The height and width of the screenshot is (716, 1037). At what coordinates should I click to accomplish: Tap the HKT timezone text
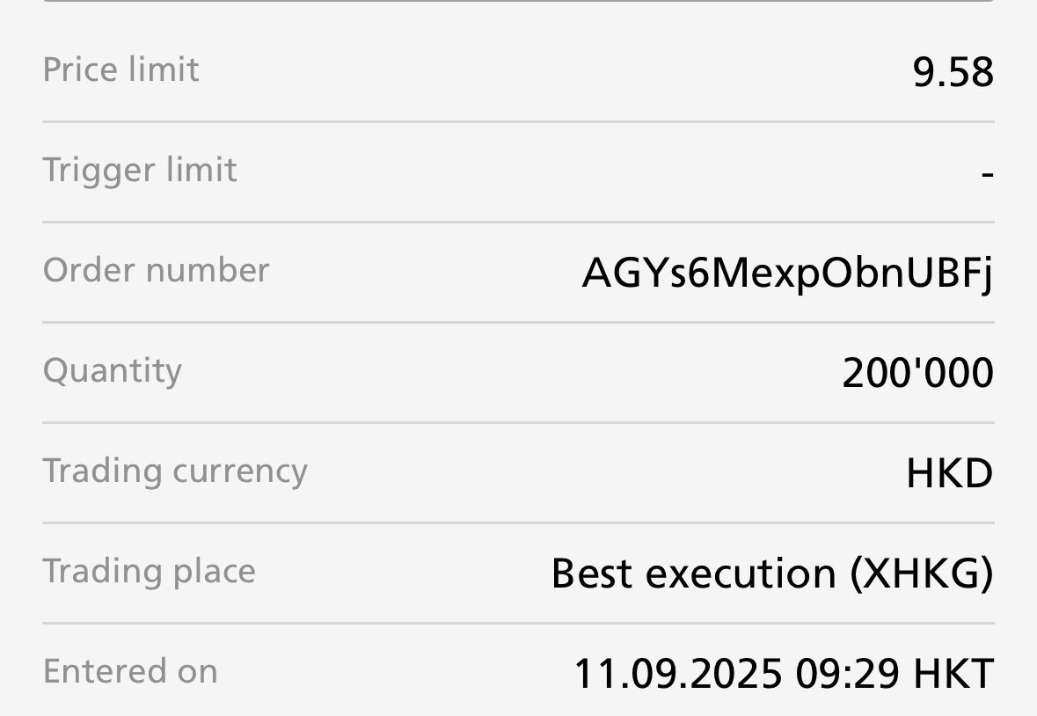click(953, 675)
